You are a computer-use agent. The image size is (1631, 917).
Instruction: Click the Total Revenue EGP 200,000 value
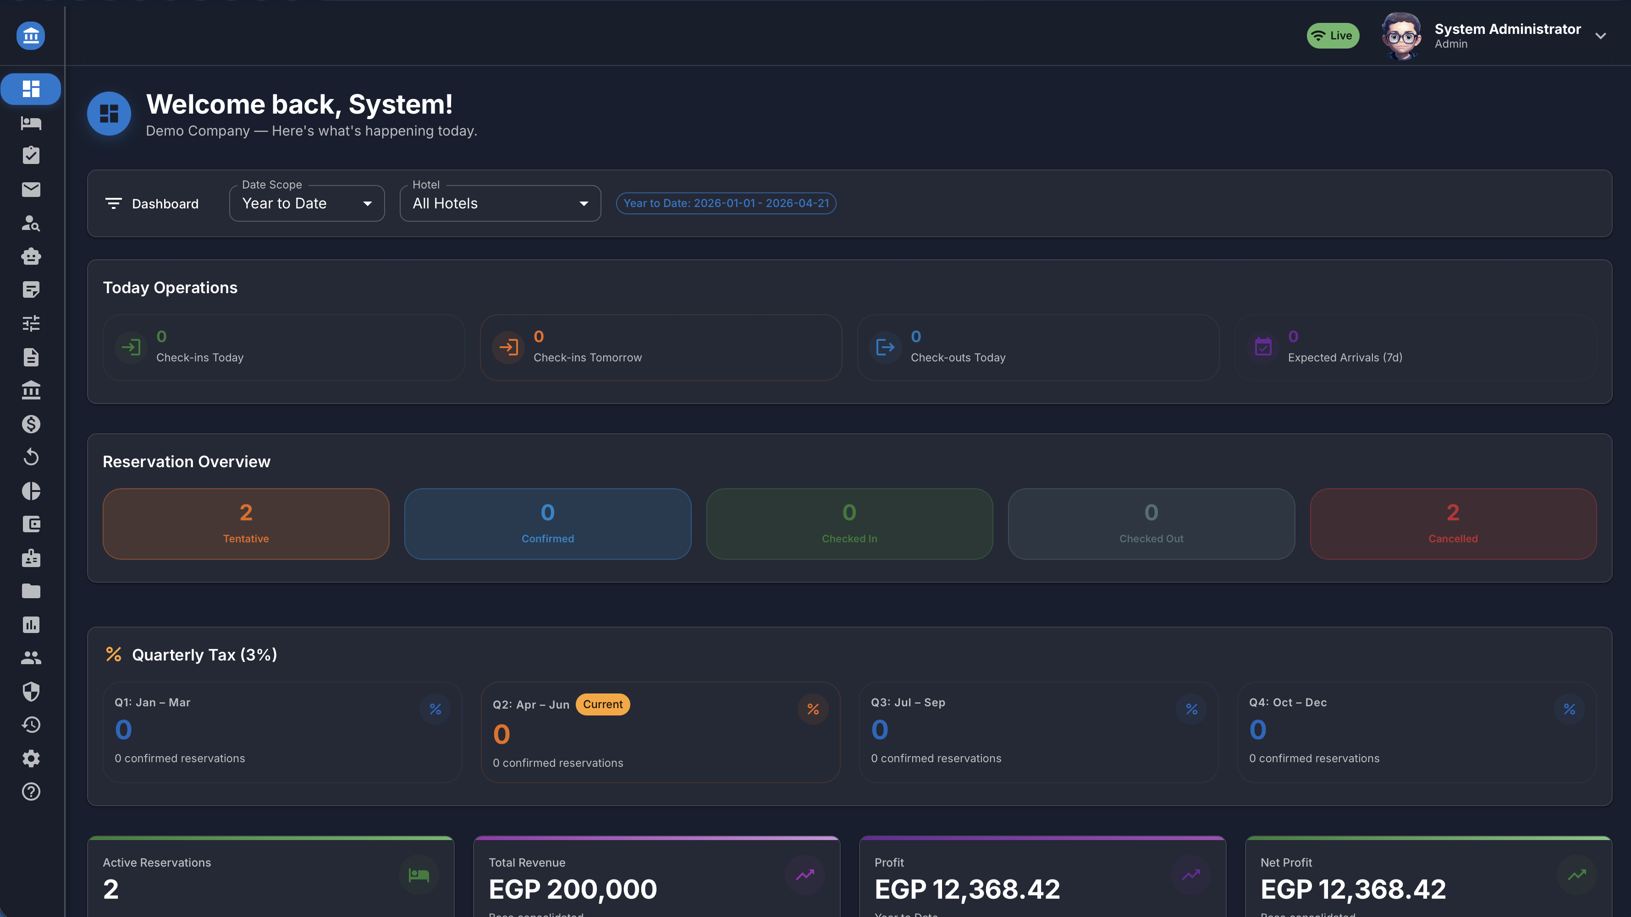573,889
